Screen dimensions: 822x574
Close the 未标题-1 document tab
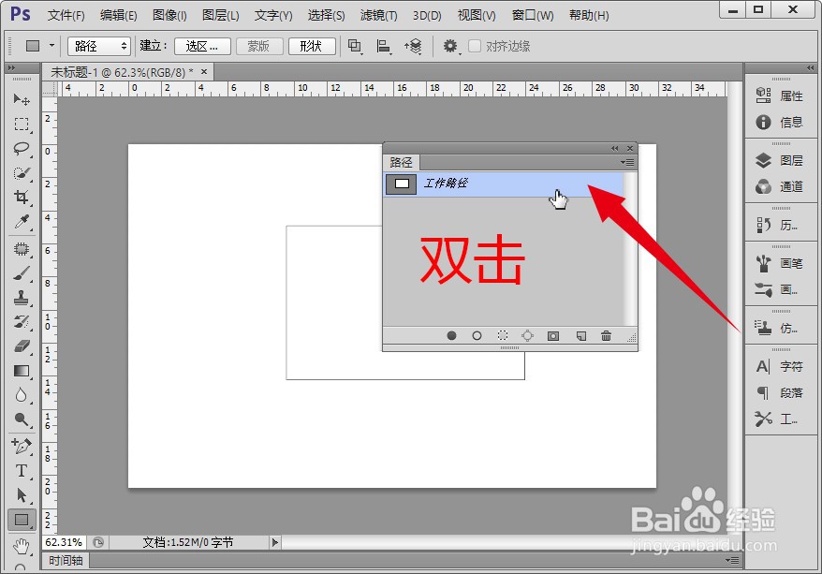click(x=204, y=71)
